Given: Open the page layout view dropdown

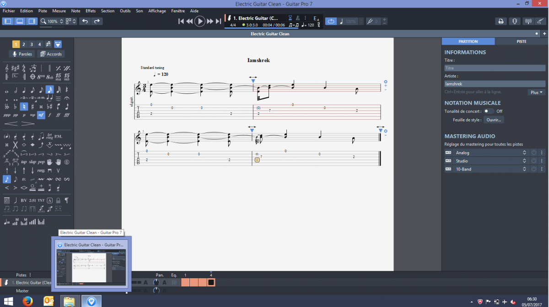Looking at the screenshot, I should point(71,21).
